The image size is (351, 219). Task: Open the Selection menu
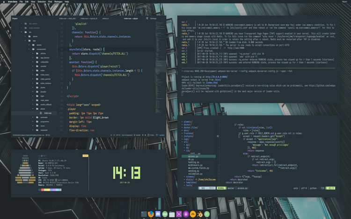pyautogui.click(x=42, y=2)
